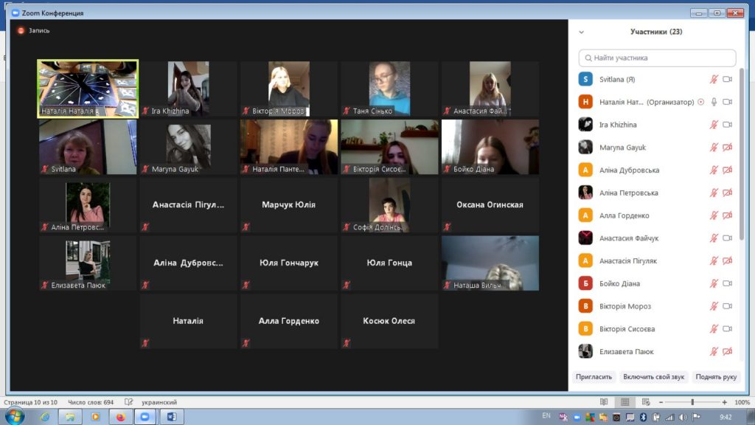The width and height of the screenshot is (755, 425).
Task: Select Ira Khizhina avatar in participants list
Action: coord(585,124)
